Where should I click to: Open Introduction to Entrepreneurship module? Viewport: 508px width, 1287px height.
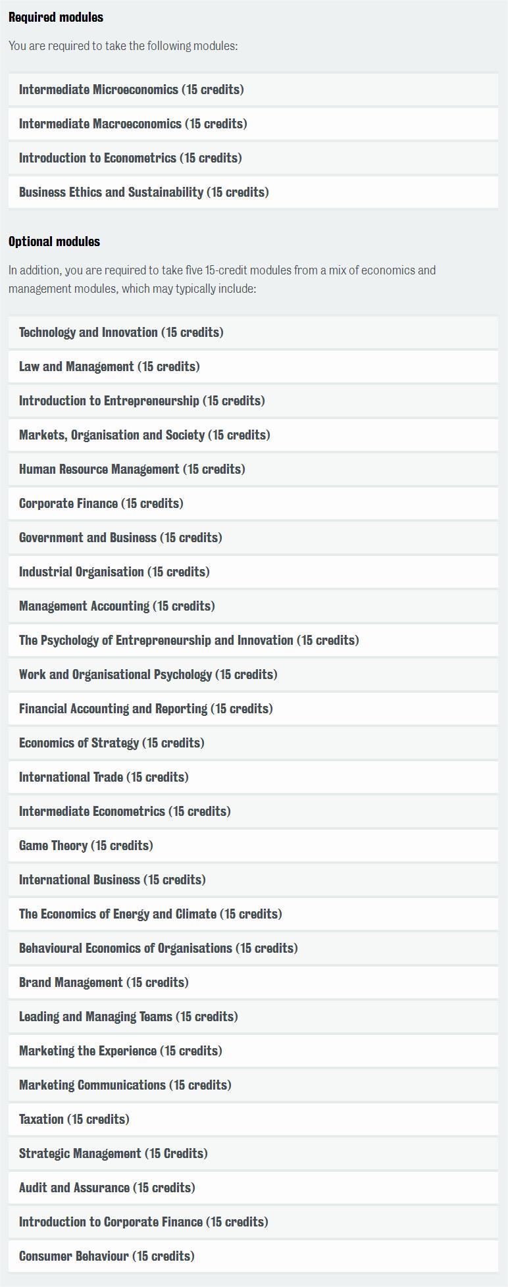point(253,401)
